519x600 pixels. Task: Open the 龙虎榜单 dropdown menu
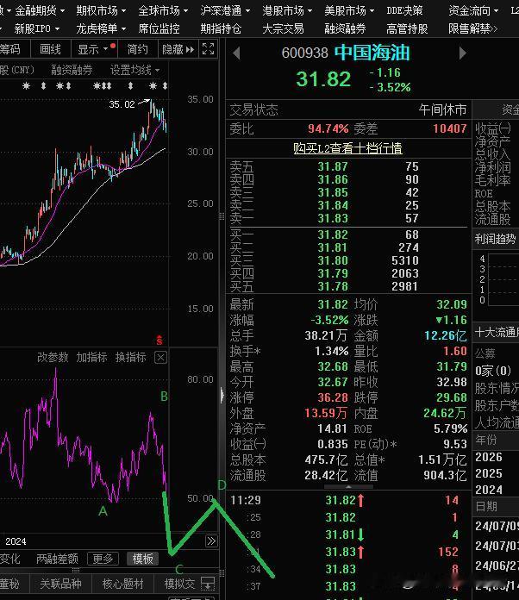click(x=101, y=28)
